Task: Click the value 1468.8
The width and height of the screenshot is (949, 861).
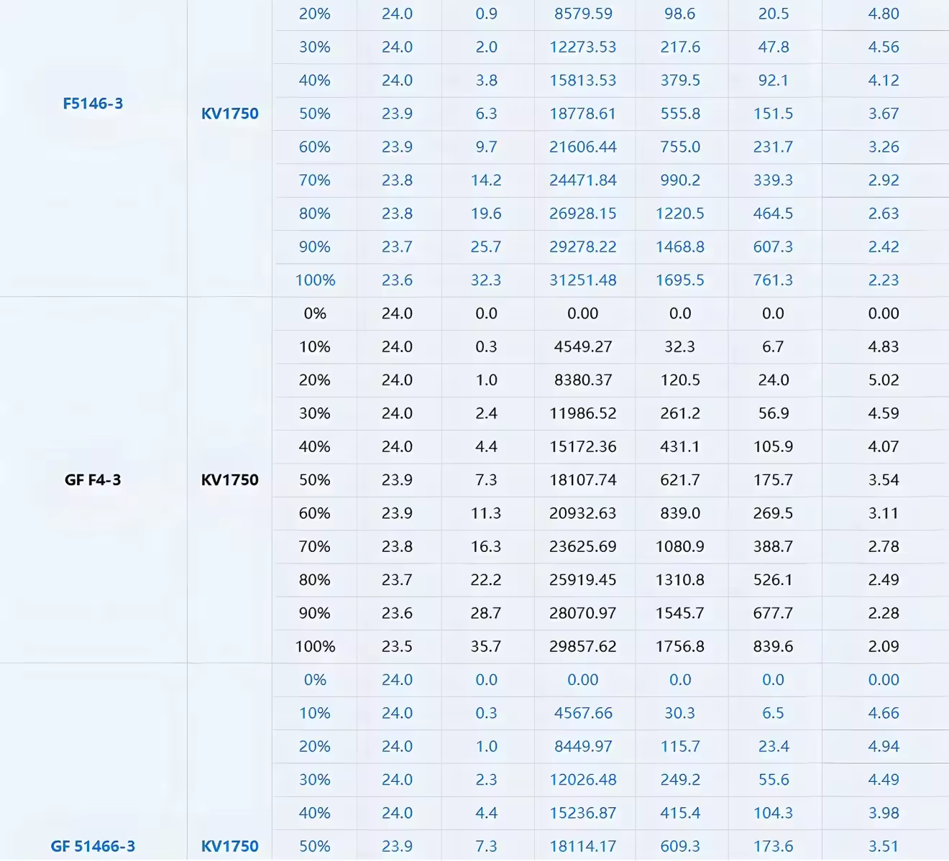Action: click(680, 247)
